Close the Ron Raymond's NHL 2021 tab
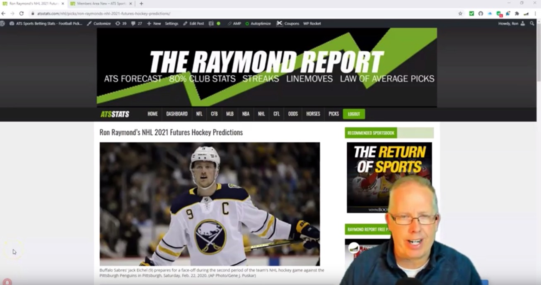Viewport: 541px width, 285px height. [x=63, y=4]
